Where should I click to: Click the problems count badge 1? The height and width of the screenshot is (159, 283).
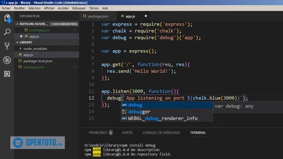coord(111,132)
